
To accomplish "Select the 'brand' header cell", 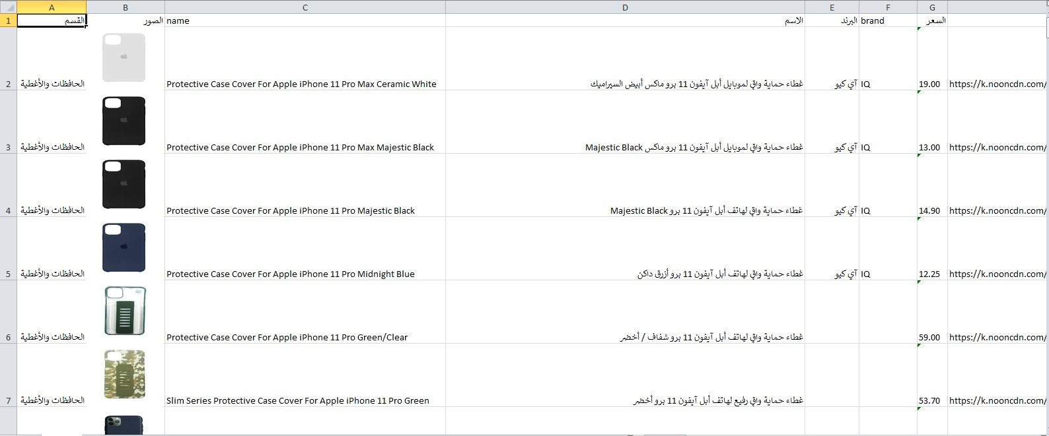I will [x=888, y=20].
